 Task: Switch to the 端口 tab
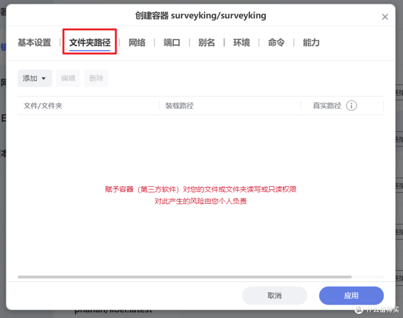click(x=172, y=43)
